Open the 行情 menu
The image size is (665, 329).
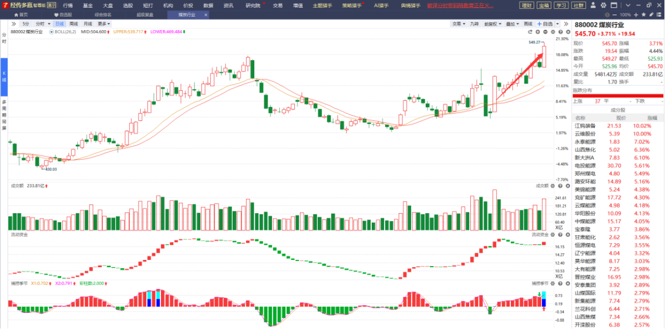(67, 5)
